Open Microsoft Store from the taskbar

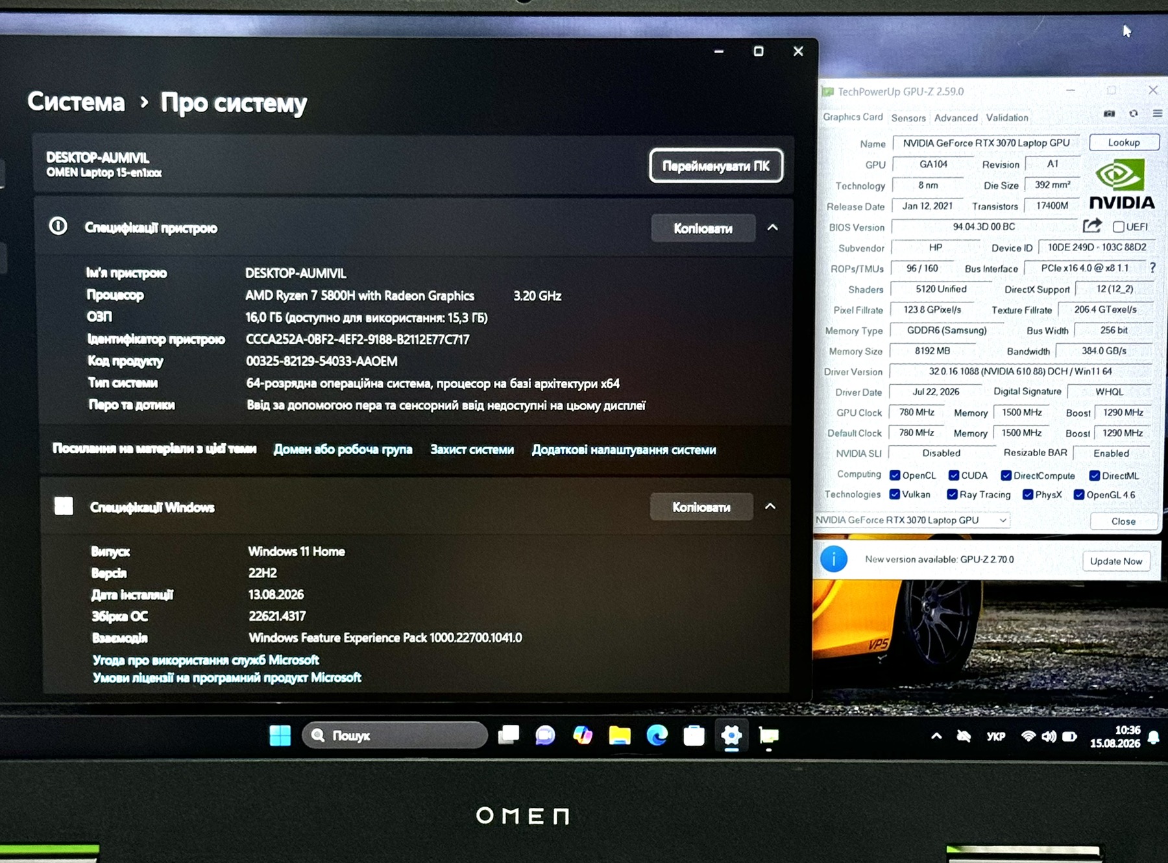coord(694,736)
